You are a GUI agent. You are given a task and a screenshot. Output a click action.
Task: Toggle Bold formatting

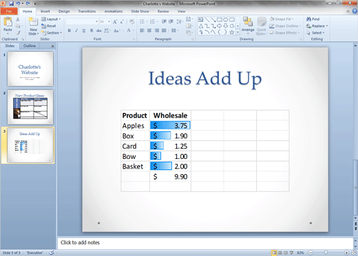[70, 30]
